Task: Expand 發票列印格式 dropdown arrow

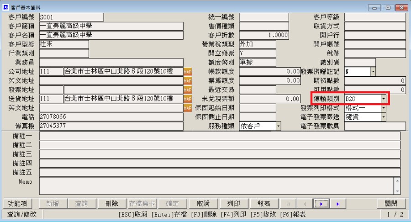Action: 384,108
